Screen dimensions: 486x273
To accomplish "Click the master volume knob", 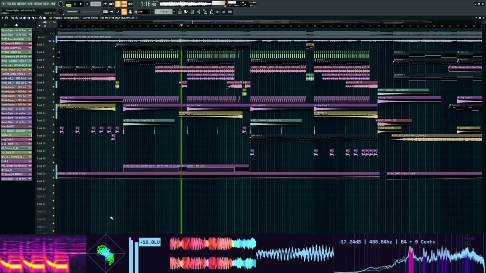I will [60, 3].
